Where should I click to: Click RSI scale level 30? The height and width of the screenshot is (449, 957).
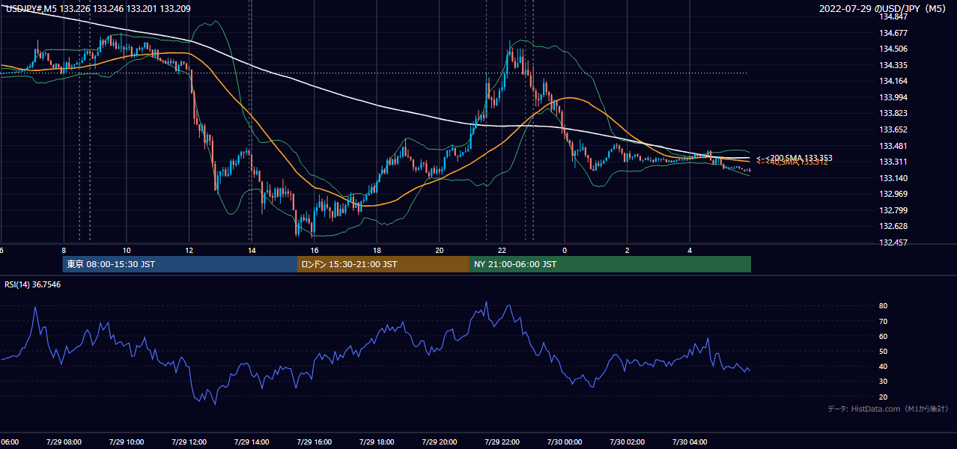tap(883, 382)
